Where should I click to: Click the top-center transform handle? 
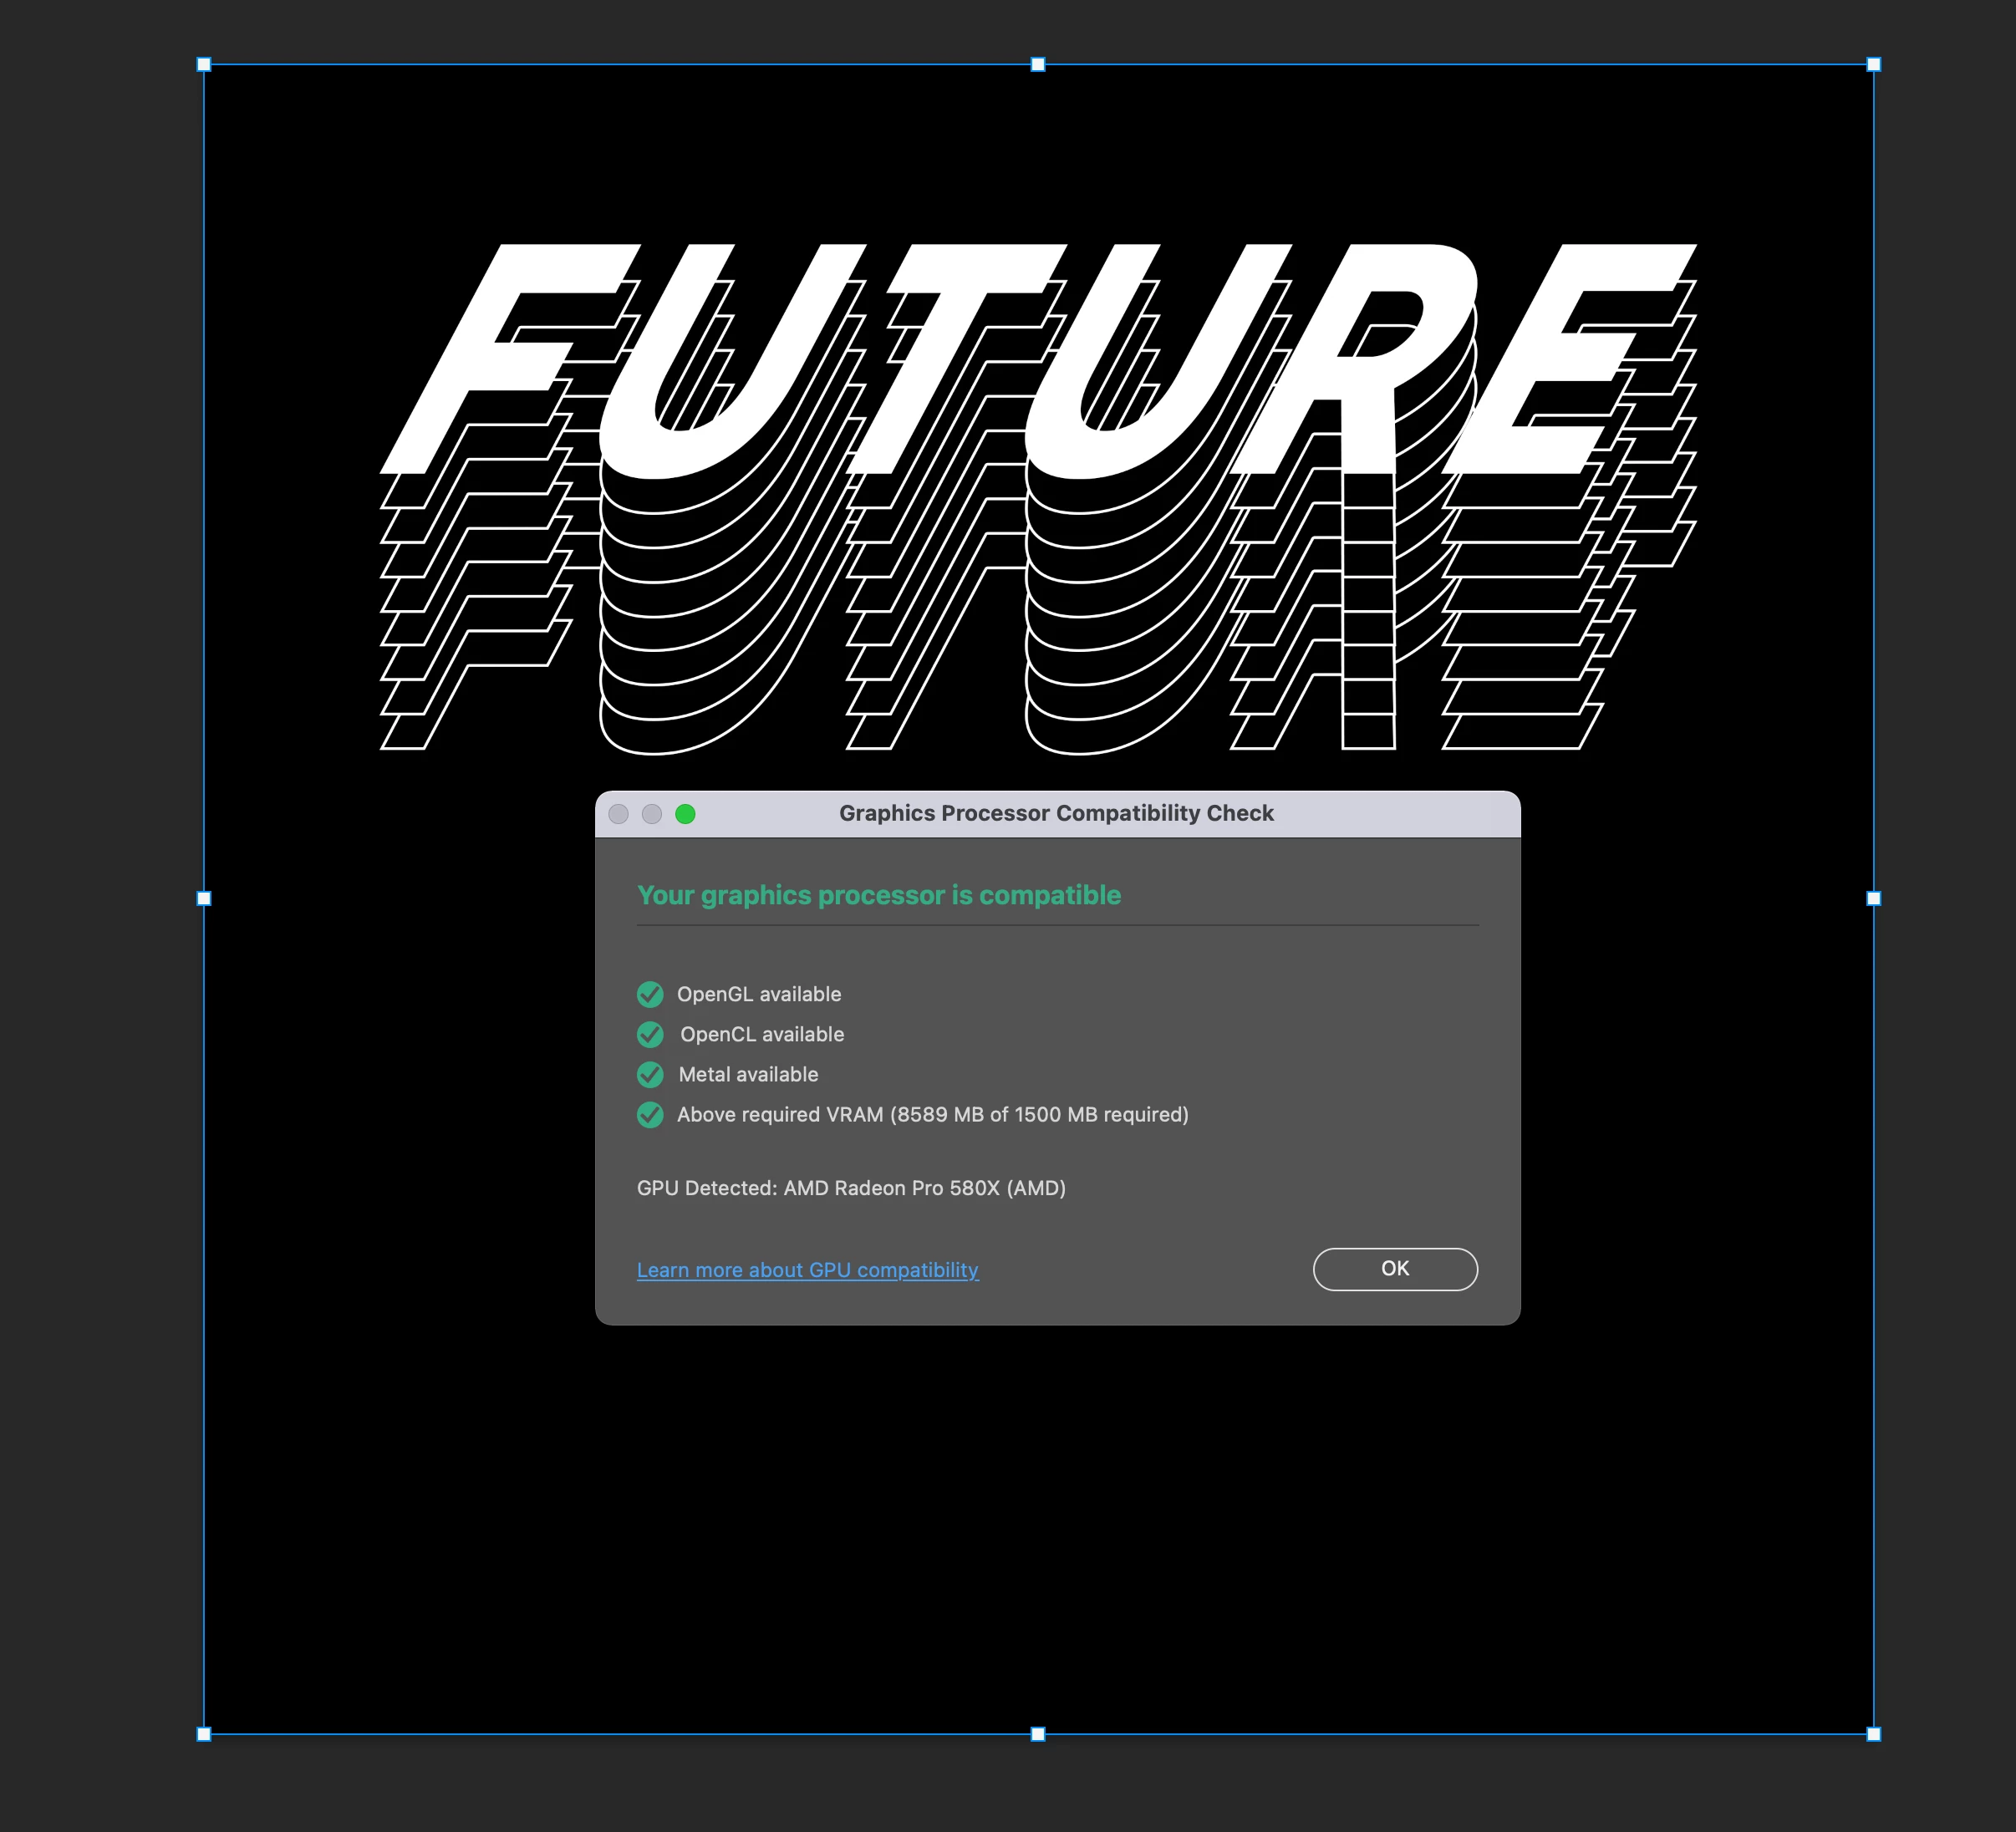1038,65
